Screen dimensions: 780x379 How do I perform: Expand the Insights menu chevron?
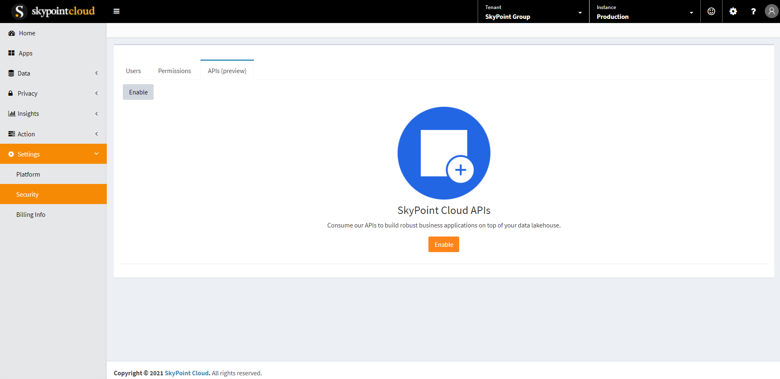[x=97, y=114]
